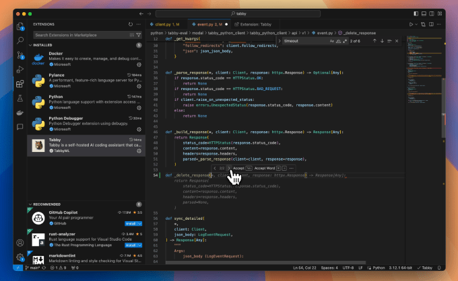Click the Filter Extensions funnel icon
Viewport: 458px width, 281px height.
pos(139,34)
